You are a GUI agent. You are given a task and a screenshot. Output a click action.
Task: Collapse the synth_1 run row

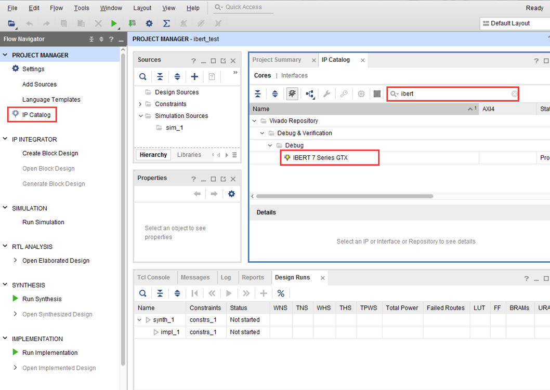pos(139,319)
